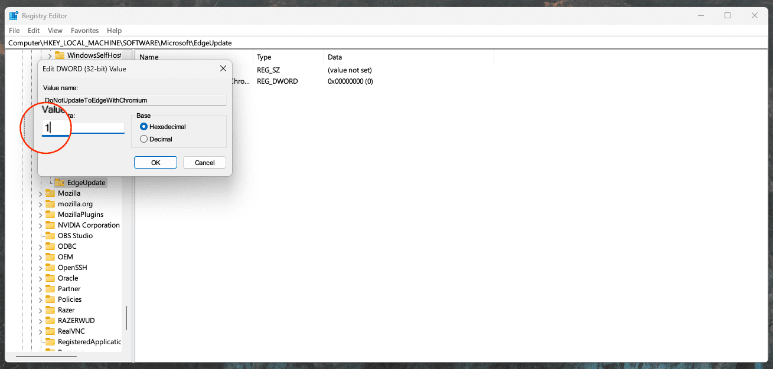Screen dimensions: 773x369
Task: Expand the NVIDIA Corporation key
Action: [41, 225]
